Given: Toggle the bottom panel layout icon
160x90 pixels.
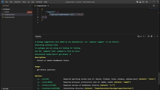Looking at the screenshot, I should tap(140, 2).
